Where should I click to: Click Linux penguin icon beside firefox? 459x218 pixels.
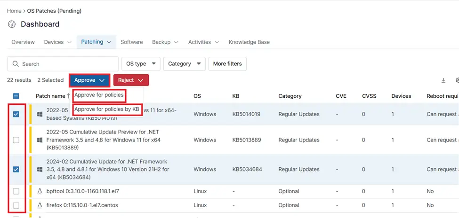tap(40, 205)
